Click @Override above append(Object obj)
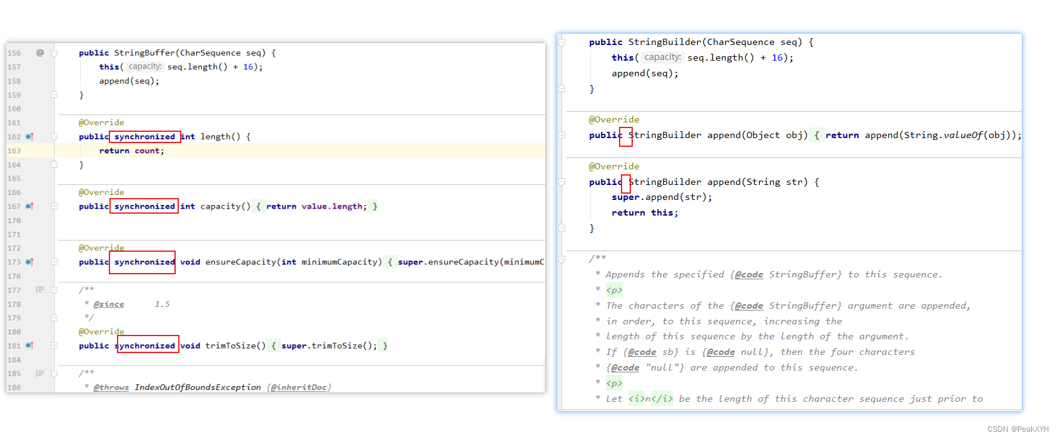1058x438 pixels. point(614,120)
